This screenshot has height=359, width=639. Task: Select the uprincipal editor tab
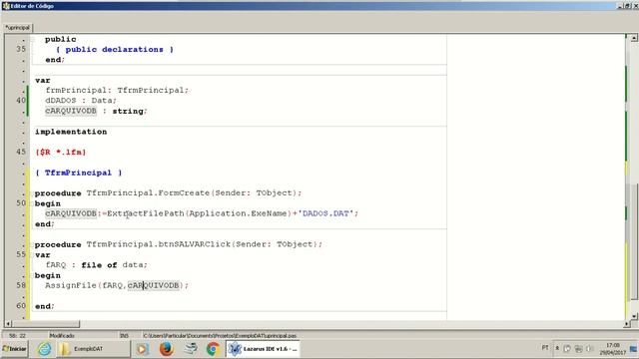pyautogui.click(x=17, y=28)
